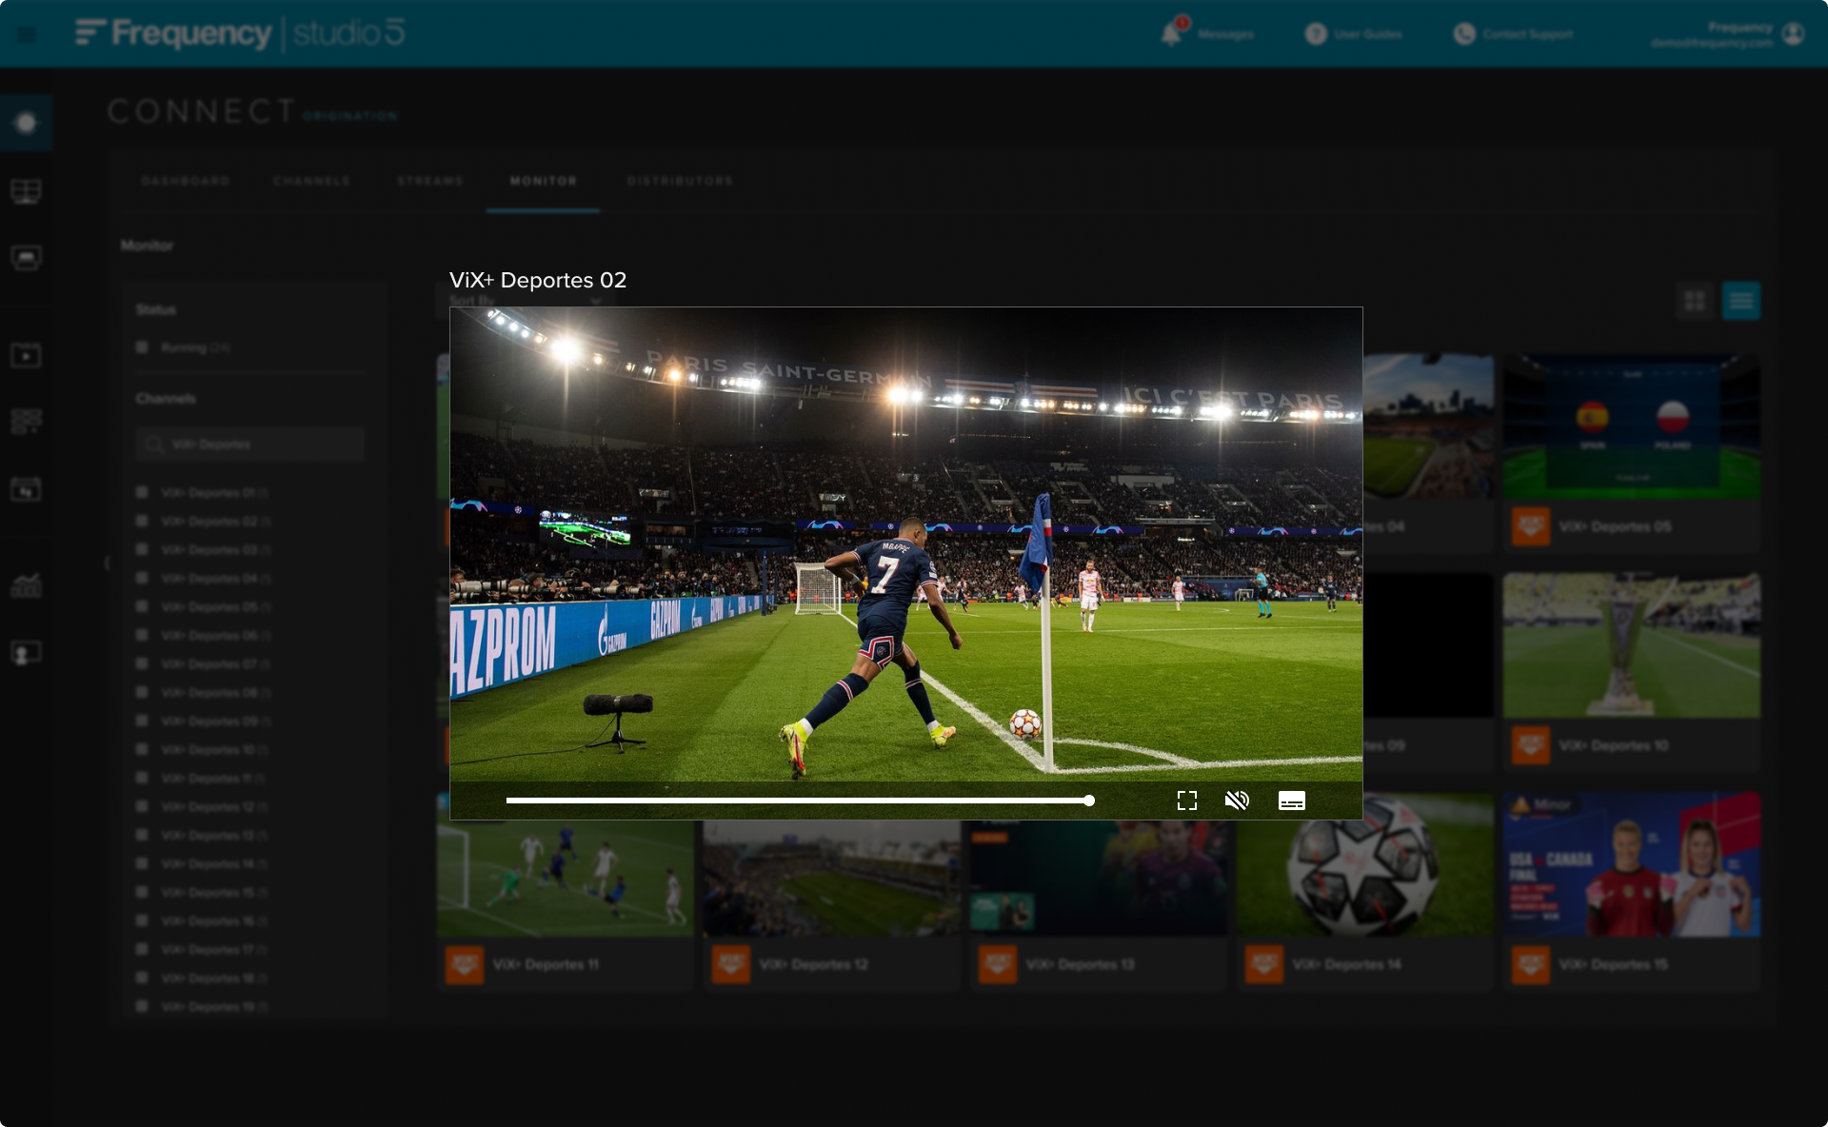Open the ViX+ Deportes 10 trophy thumbnail
This screenshot has width=1828, height=1127.
1632,645
